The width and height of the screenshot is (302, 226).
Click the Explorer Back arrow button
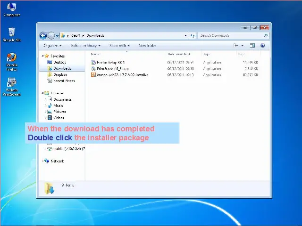(x=43, y=35)
